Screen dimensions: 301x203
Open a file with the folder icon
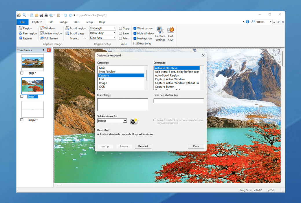(36, 15)
